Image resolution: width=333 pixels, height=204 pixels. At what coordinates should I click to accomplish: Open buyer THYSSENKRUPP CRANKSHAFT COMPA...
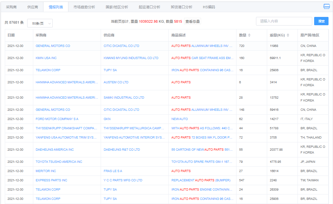(x=66, y=128)
